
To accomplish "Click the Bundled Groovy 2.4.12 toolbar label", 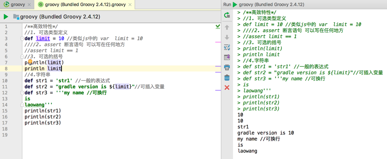I will point(61,17).
